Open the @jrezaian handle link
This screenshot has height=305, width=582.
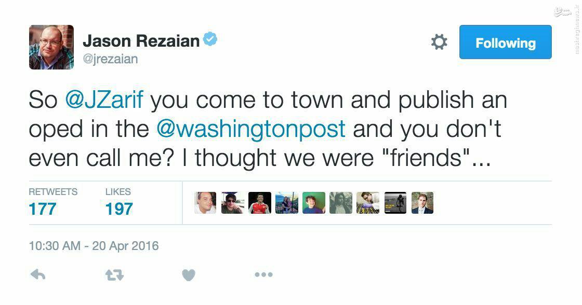pos(111,59)
